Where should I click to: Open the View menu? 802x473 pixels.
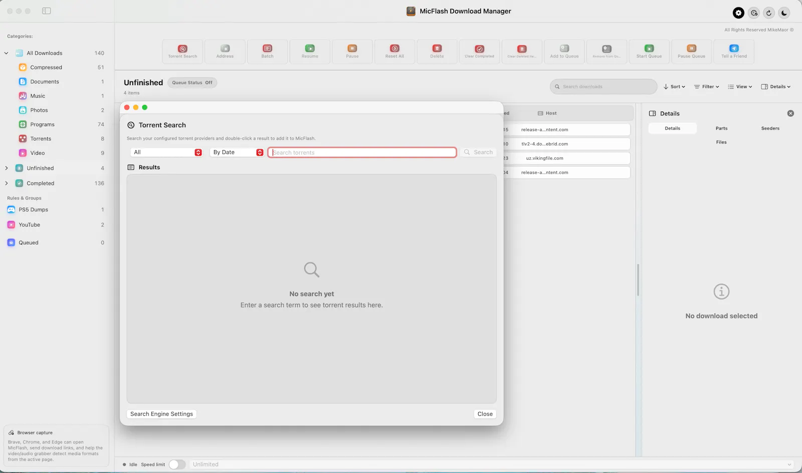740,87
